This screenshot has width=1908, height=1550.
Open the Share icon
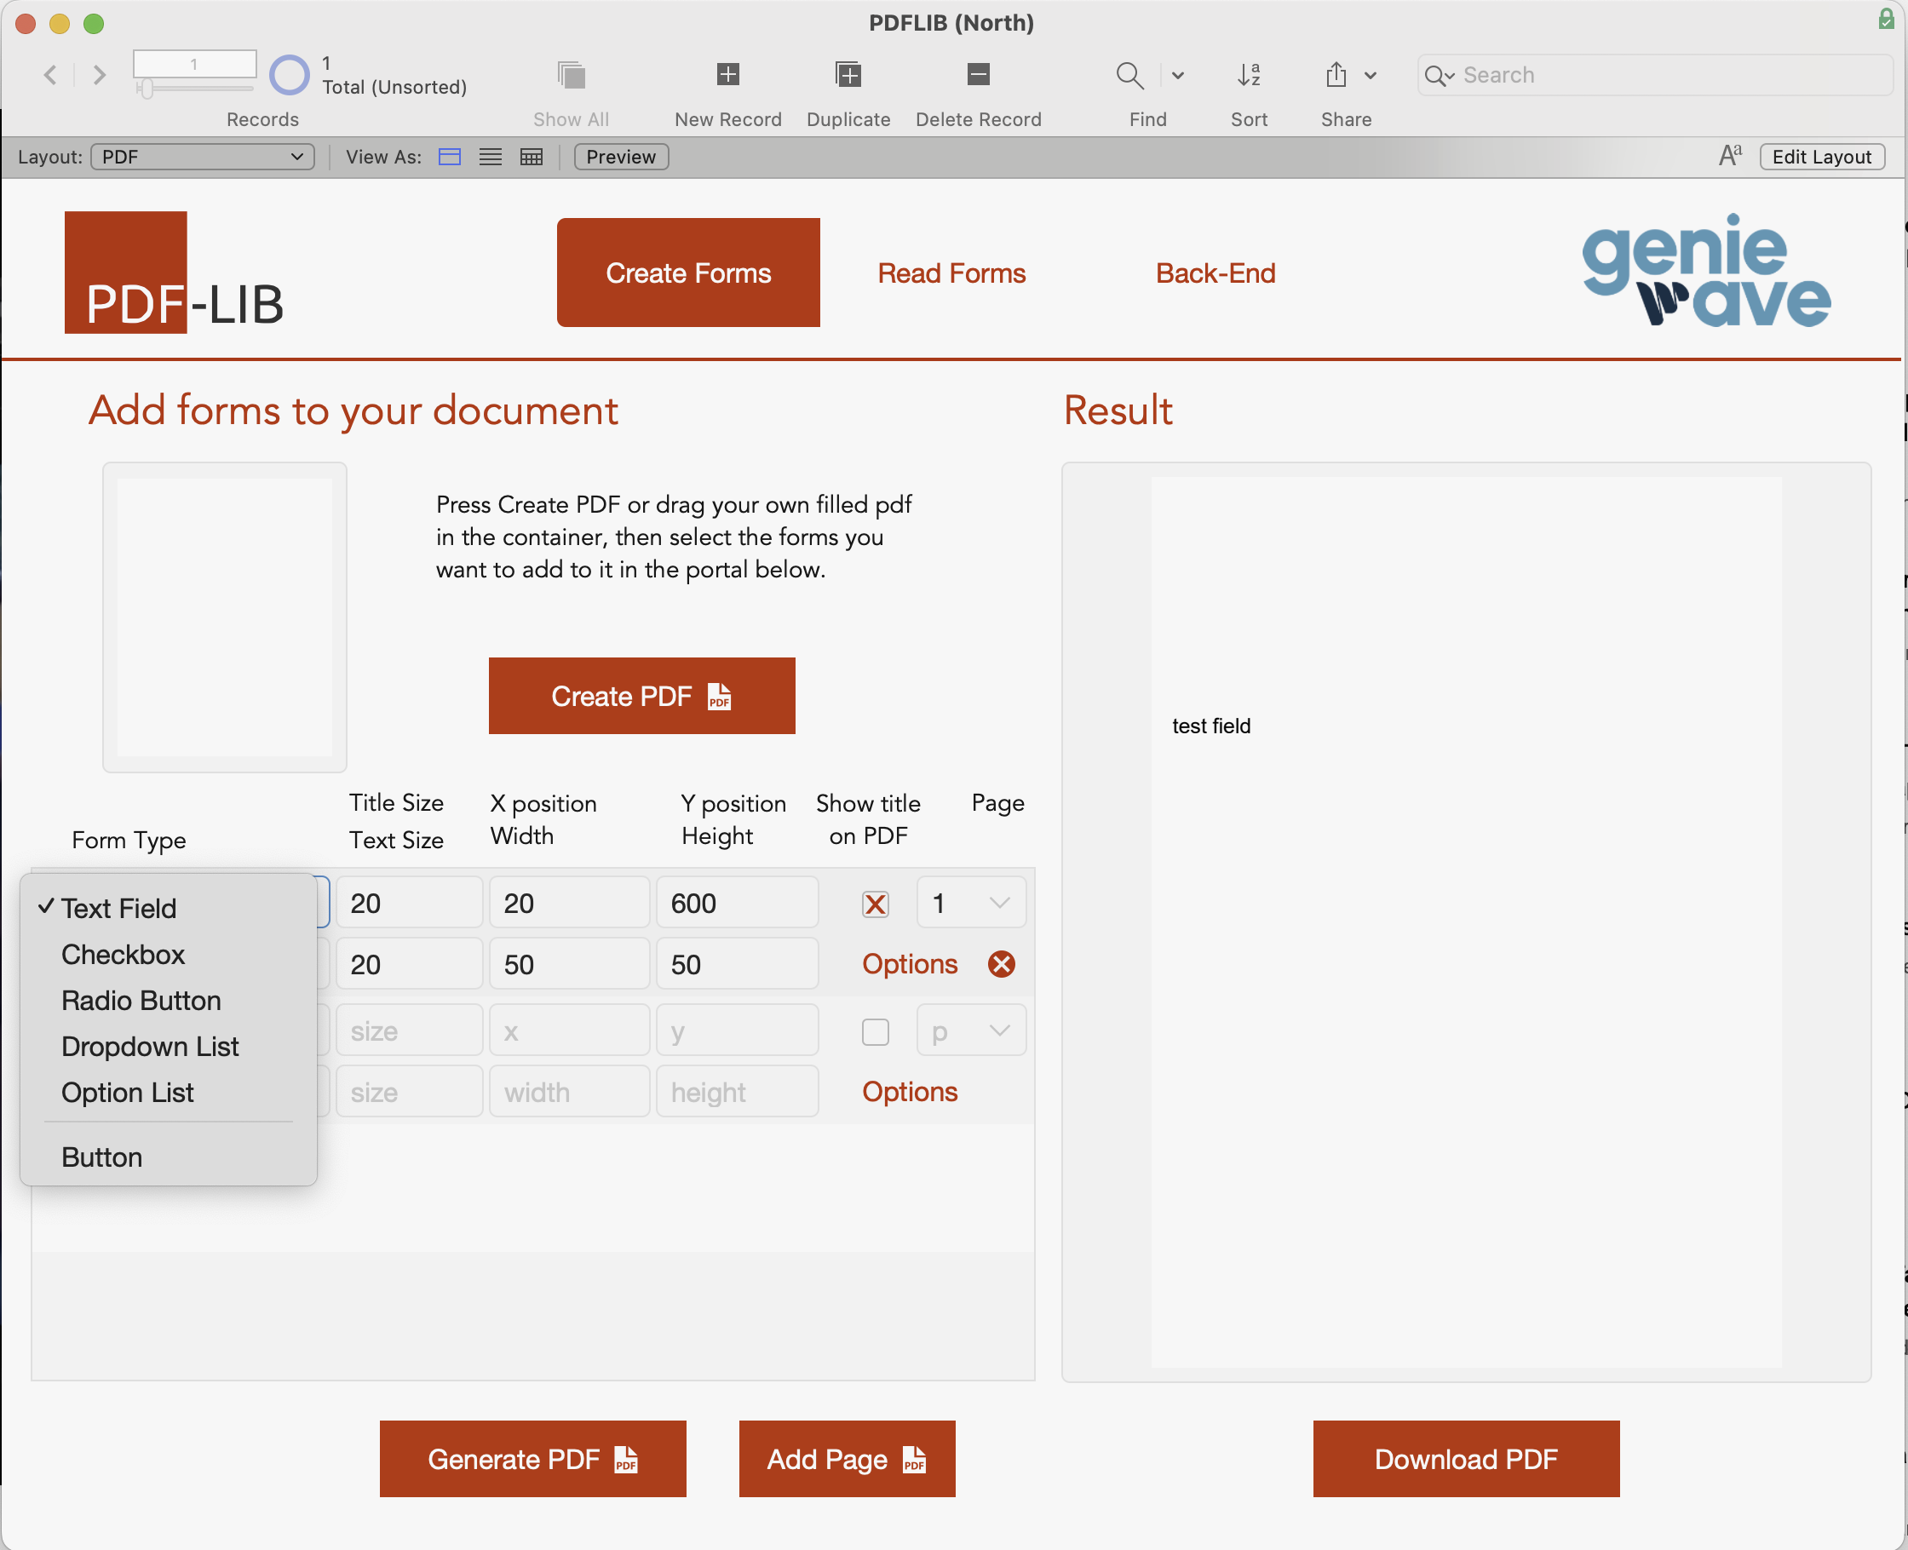click(x=1336, y=75)
